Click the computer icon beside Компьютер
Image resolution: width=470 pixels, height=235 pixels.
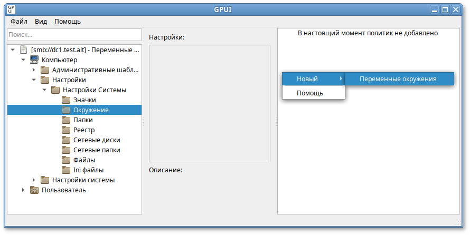pyautogui.click(x=34, y=60)
